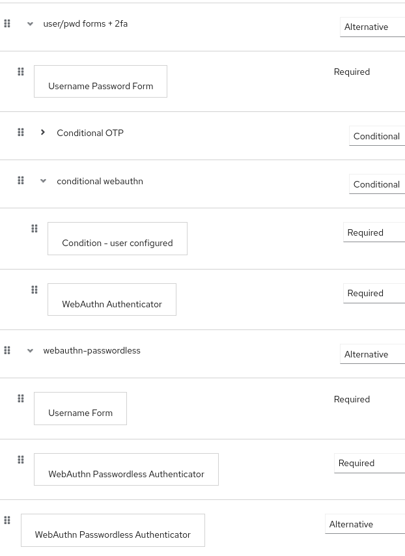
Task: Click the drag handle for WebAuthn Authenticator
Action: pyautogui.click(x=35, y=290)
